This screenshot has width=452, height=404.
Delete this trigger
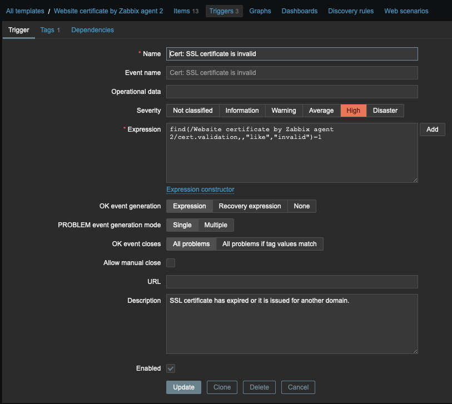pos(259,387)
